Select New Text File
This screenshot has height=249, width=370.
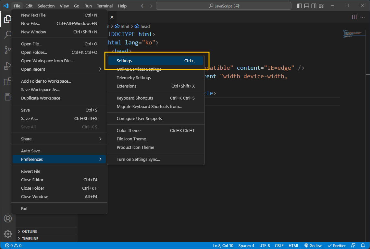(59, 15)
